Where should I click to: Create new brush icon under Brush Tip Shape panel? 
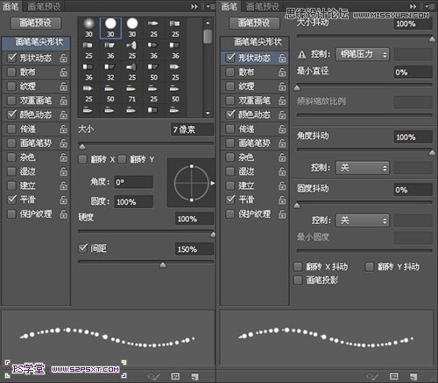tap(194, 376)
